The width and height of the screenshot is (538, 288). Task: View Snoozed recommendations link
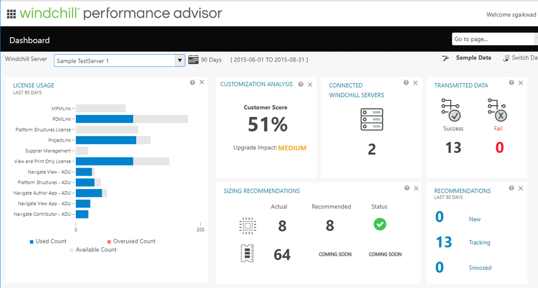(480, 268)
